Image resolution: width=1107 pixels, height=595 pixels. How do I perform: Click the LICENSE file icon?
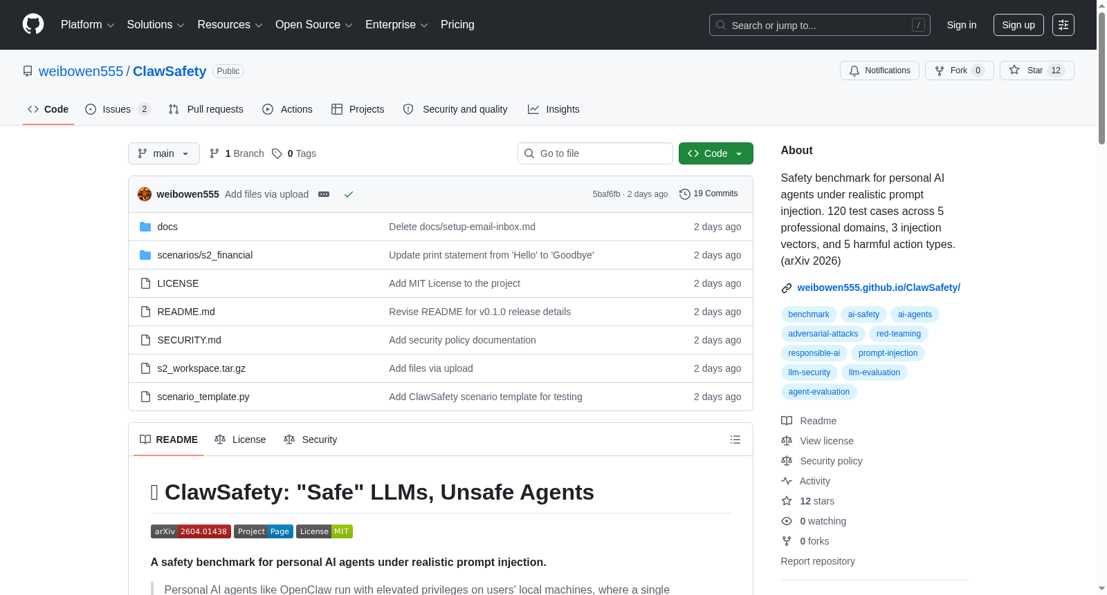(x=145, y=283)
